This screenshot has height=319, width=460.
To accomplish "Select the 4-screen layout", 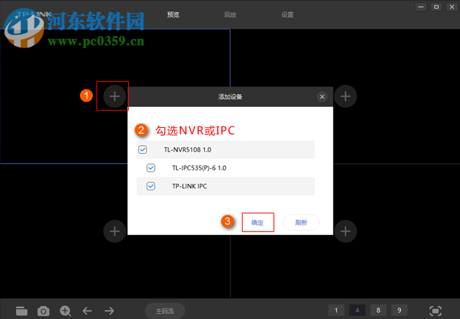I will point(357,310).
